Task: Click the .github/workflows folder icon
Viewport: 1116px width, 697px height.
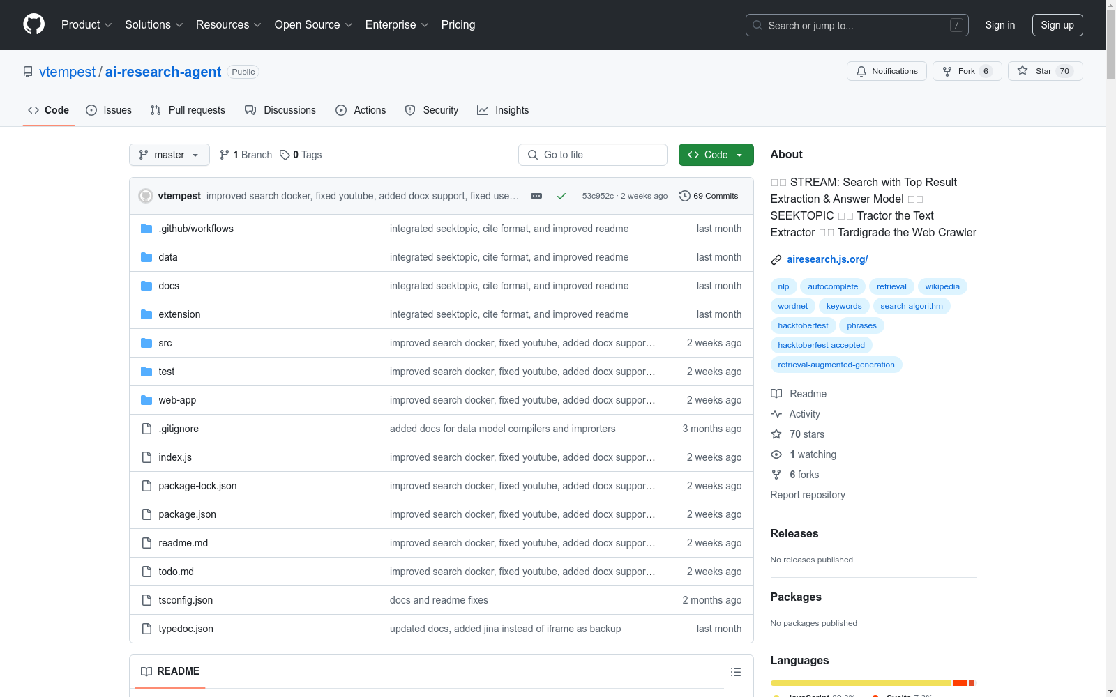Action: click(x=146, y=229)
